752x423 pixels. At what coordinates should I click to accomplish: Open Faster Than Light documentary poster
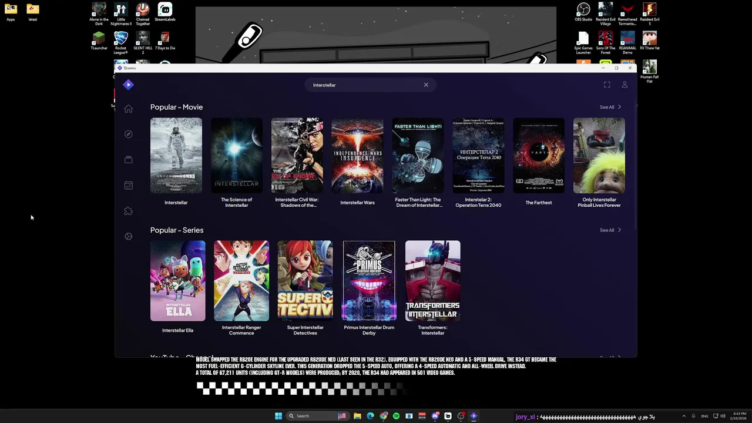tap(418, 156)
